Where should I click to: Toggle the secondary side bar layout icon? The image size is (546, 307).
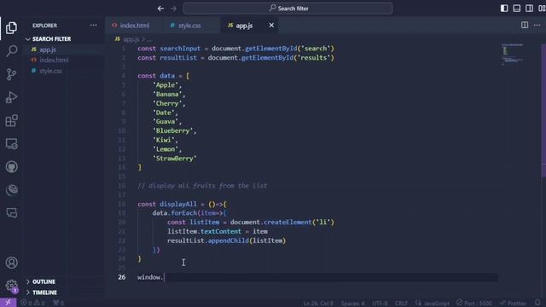tap(529, 8)
